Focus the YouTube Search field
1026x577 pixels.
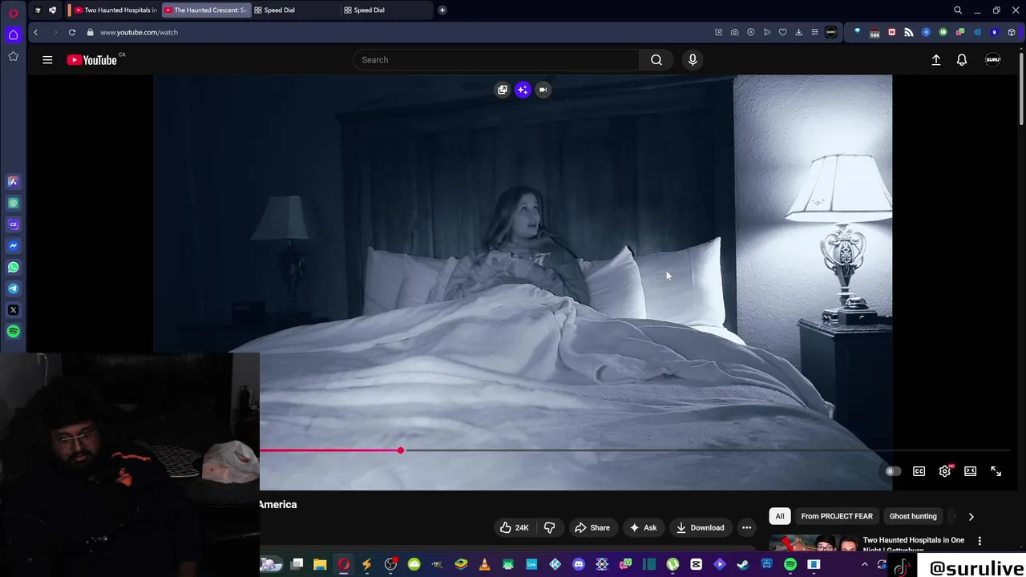click(x=497, y=59)
